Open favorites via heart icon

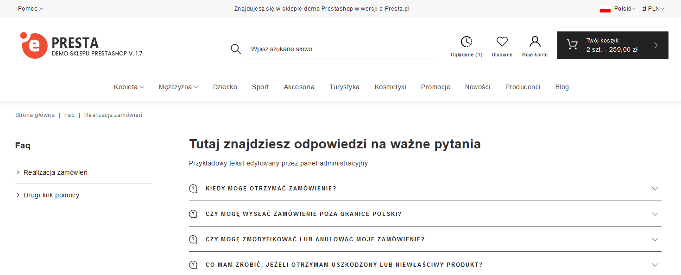[502, 42]
